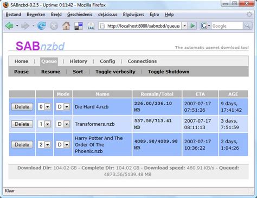This screenshot has width=257, height=198.
Task: Click the Remain/Total column header
Action: click(157, 94)
